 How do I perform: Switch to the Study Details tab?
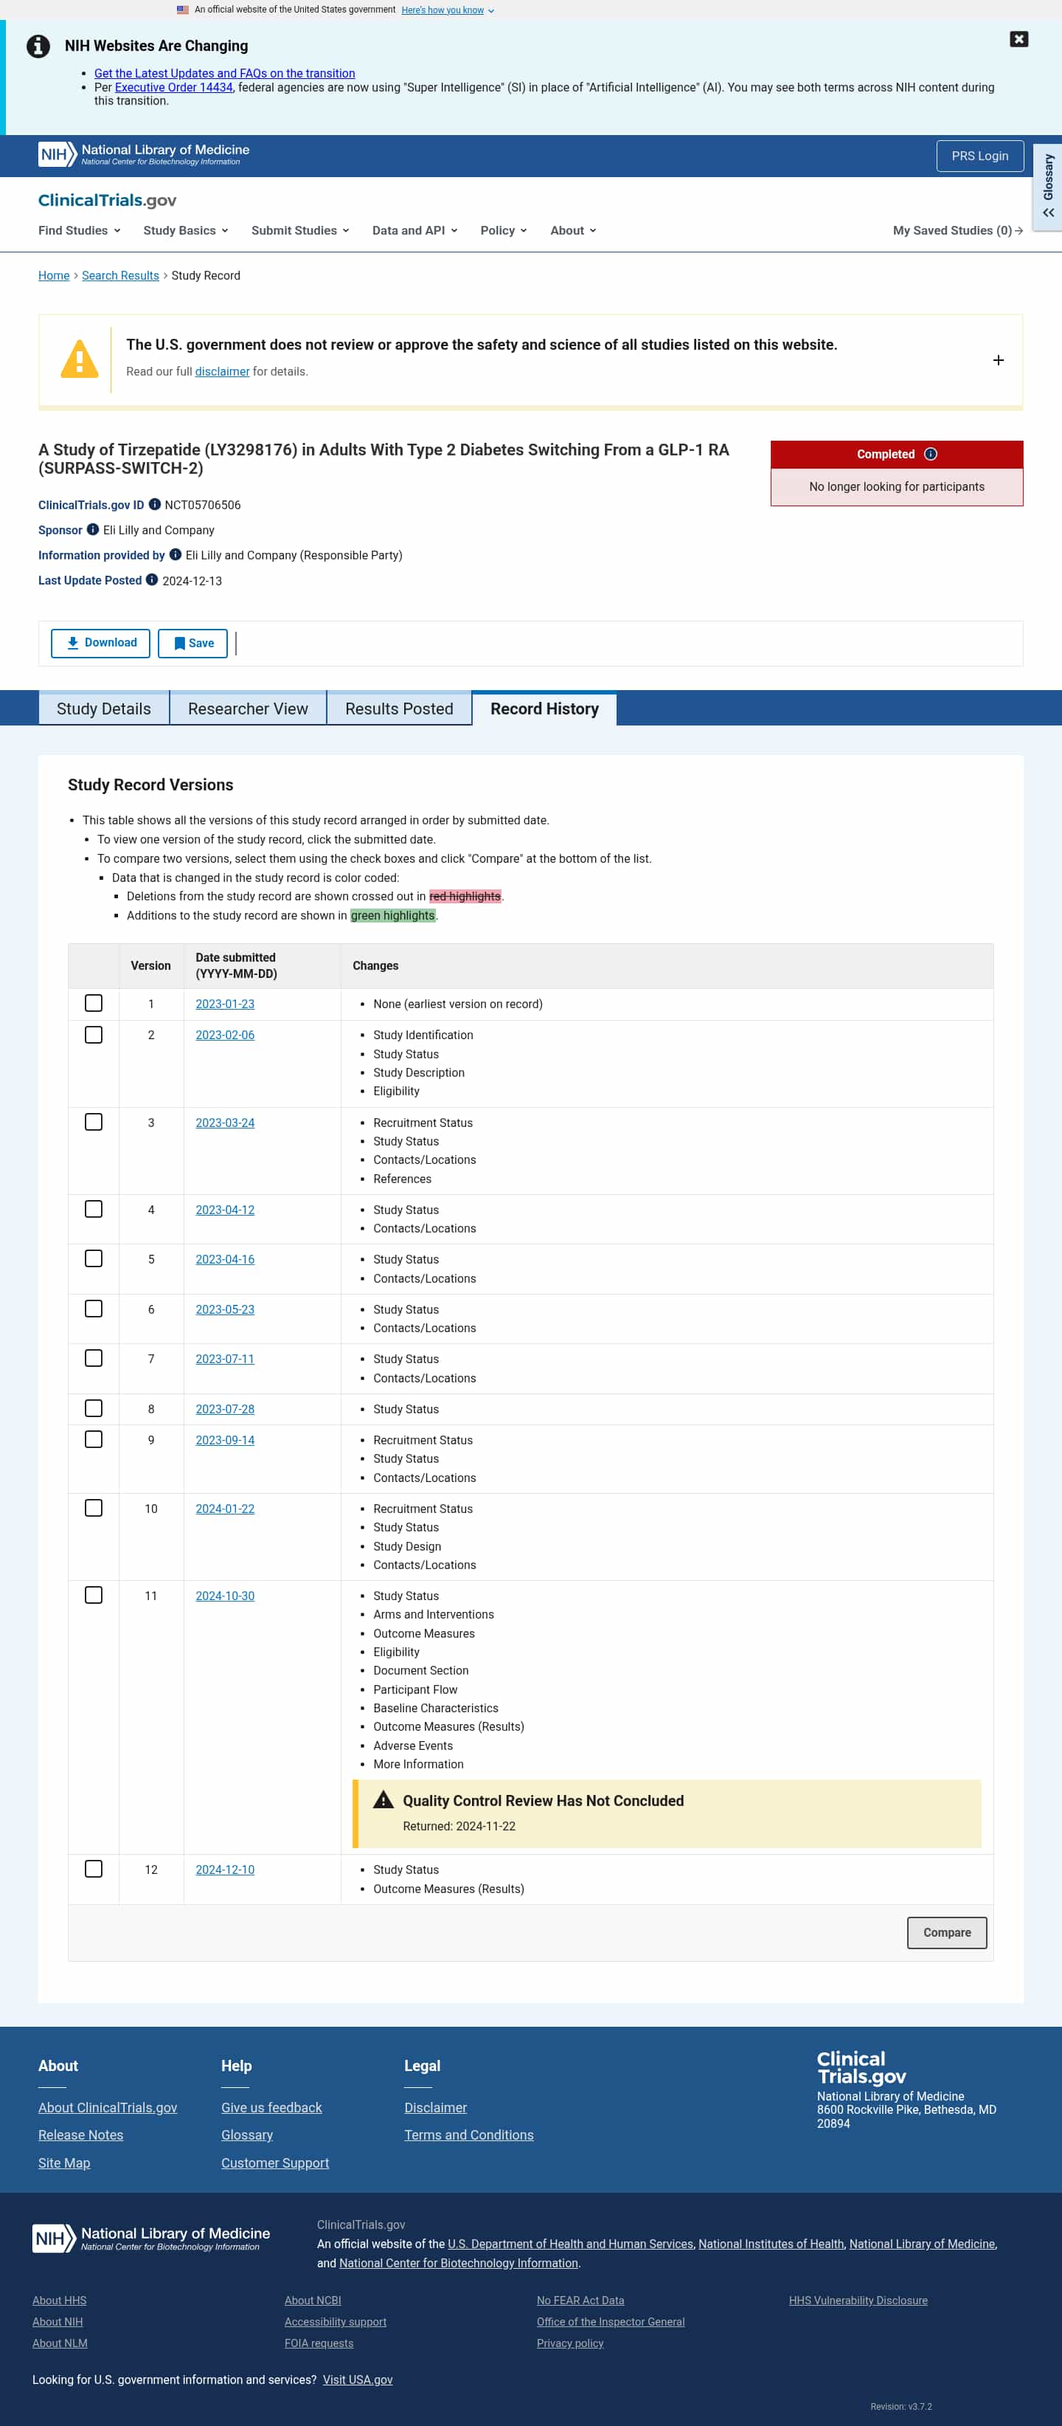click(103, 709)
